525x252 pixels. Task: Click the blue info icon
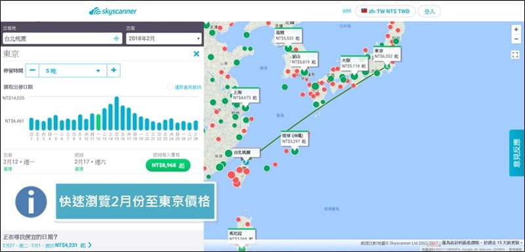point(31,202)
